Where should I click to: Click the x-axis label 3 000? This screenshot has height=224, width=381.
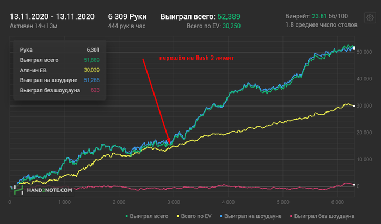click(x=174, y=202)
